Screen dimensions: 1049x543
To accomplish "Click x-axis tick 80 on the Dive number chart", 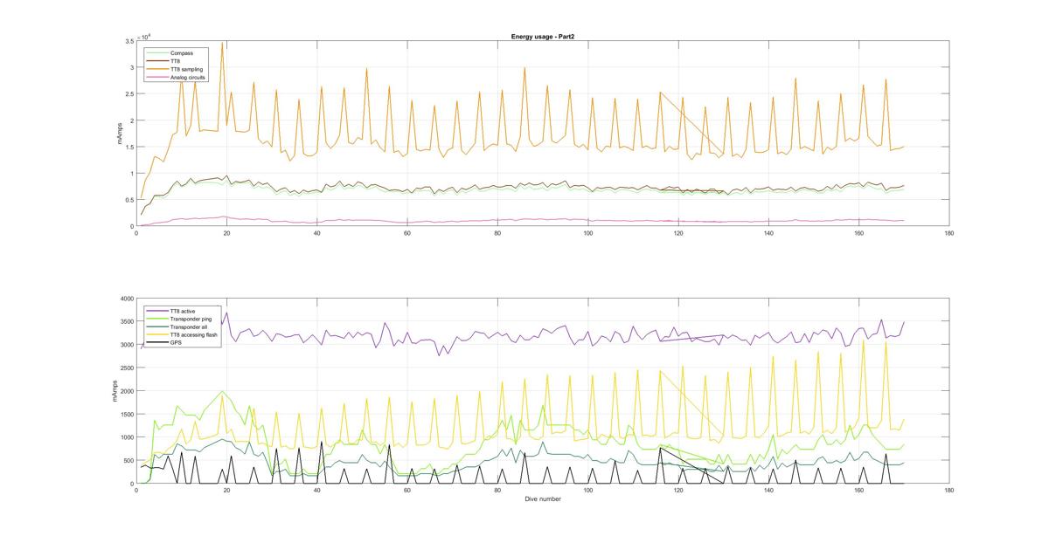I will [498, 491].
